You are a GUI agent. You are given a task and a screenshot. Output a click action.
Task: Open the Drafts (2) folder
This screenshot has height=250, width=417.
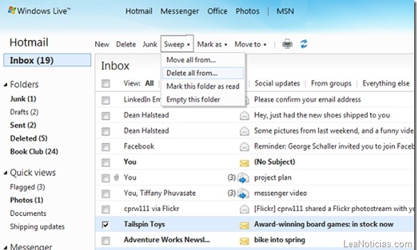24,112
